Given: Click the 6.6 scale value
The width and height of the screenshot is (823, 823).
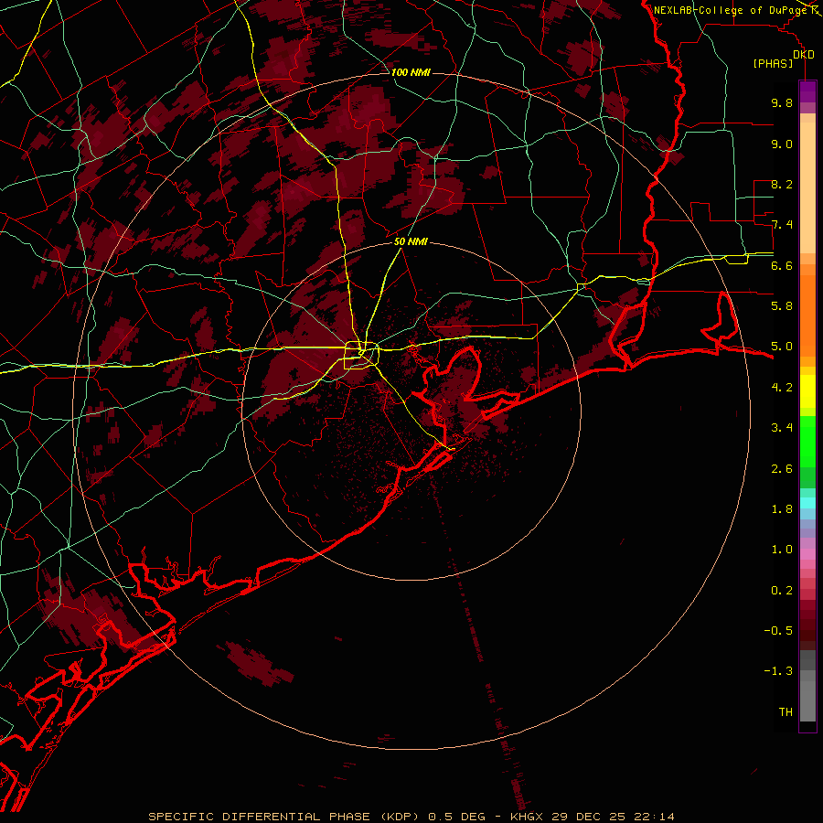Looking at the screenshot, I should point(782,265).
